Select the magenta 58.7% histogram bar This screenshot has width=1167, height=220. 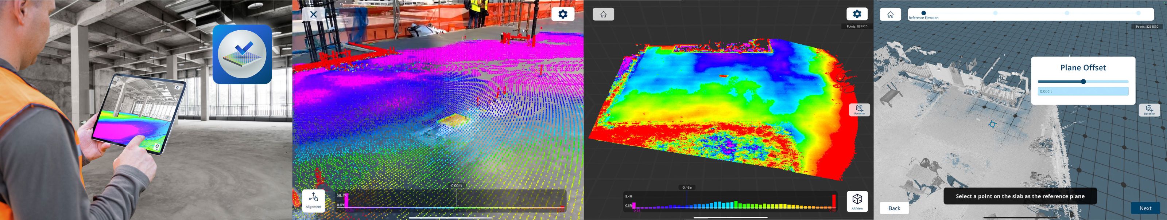click(x=346, y=201)
